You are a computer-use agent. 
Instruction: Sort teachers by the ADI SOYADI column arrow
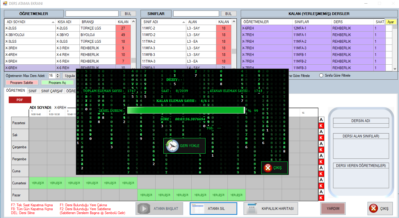53,22
